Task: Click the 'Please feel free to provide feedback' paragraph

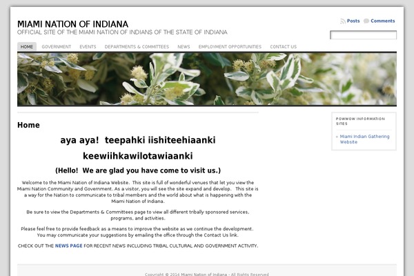Action: (x=137, y=232)
